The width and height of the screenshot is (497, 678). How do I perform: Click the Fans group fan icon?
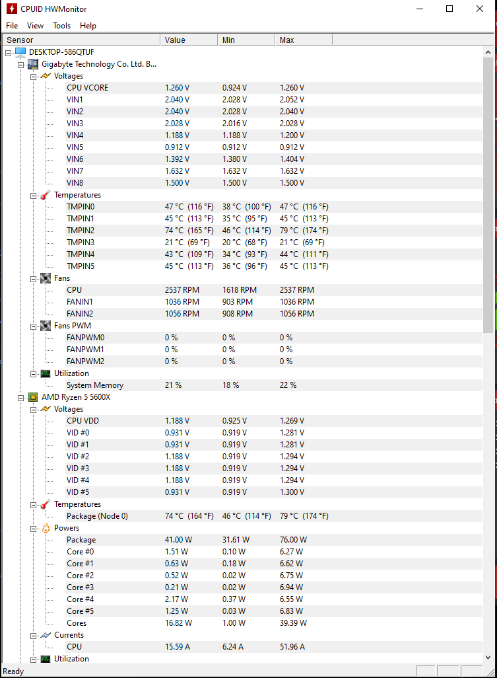[46, 278]
